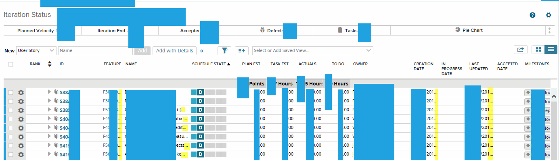Sort by Owner column header

coord(360,64)
